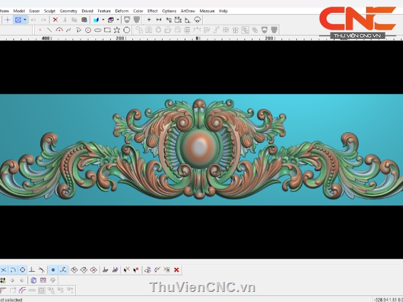Open the Measure menu
This screenshot has height=302, width=403.
coord(207,11)
